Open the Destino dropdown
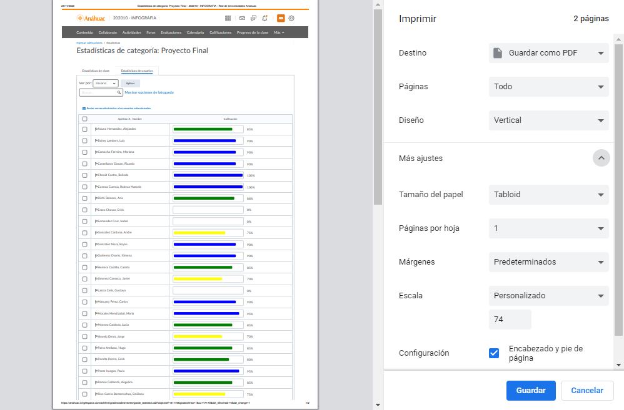The height and width of the screenshot is (410, 624). pos(548,53)
